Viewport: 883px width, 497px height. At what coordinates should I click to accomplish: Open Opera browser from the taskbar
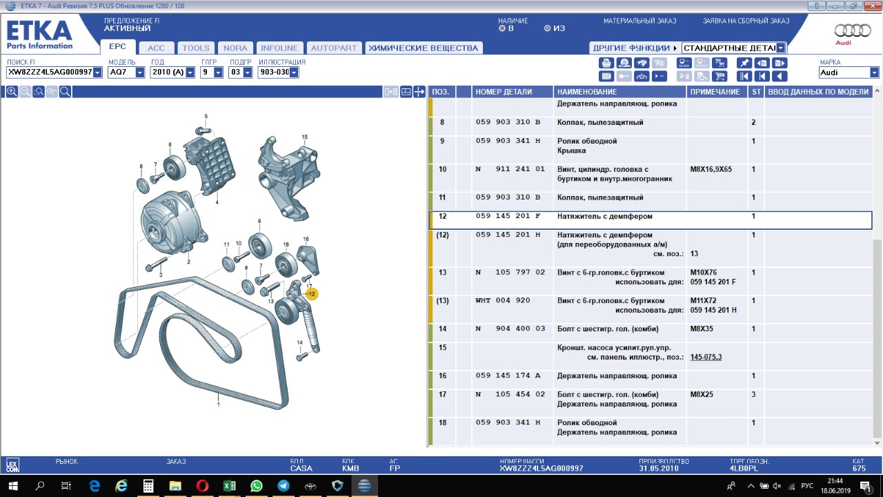(202, 486)
